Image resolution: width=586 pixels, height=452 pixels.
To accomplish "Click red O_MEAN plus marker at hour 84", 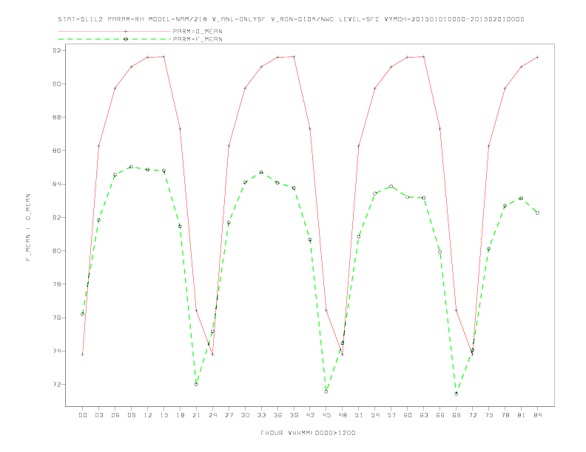I will 537,57.
